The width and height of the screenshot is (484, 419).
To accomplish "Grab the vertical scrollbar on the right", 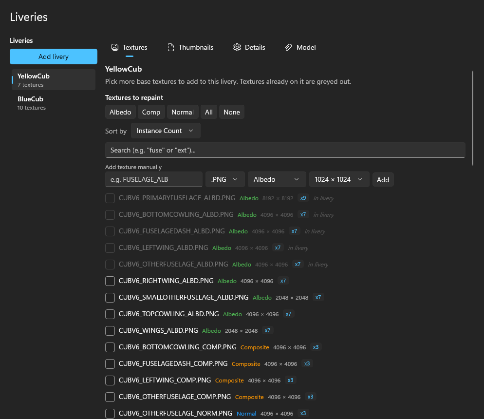I will [x=473, y=118].
